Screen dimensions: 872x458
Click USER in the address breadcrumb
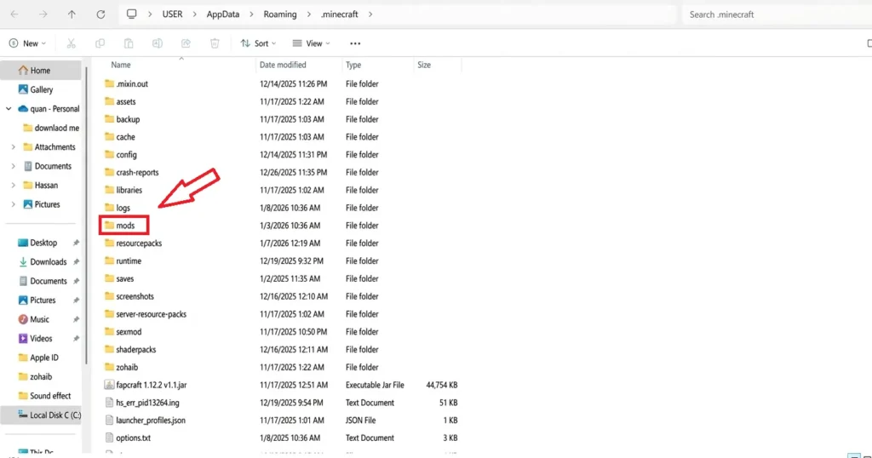172,14
